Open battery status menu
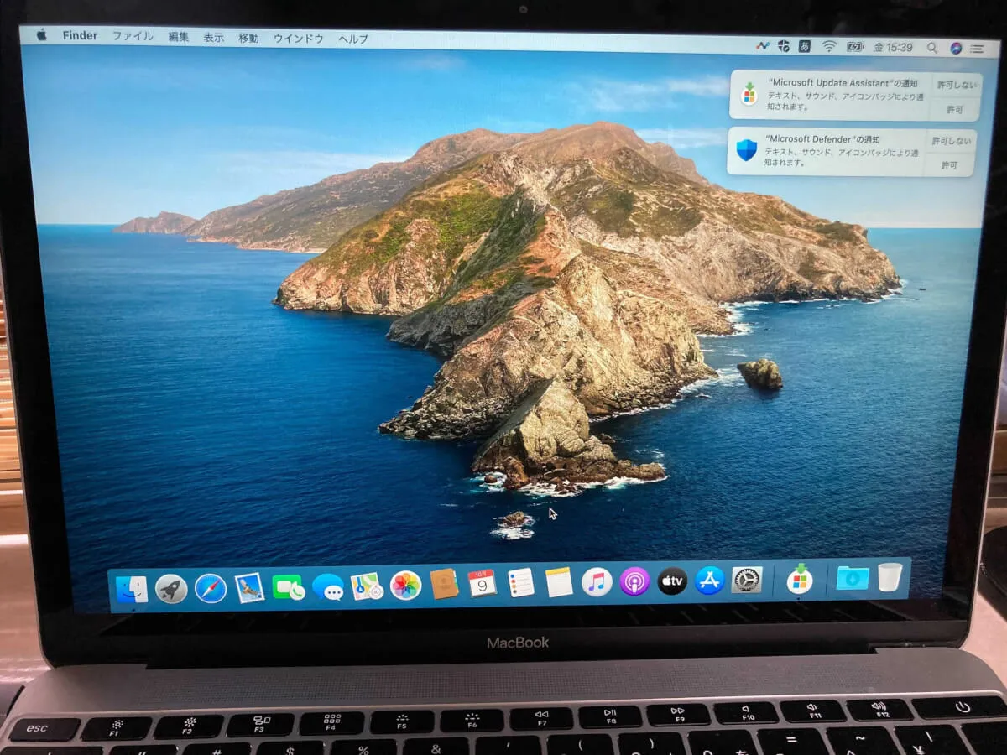 click(855, 47)
